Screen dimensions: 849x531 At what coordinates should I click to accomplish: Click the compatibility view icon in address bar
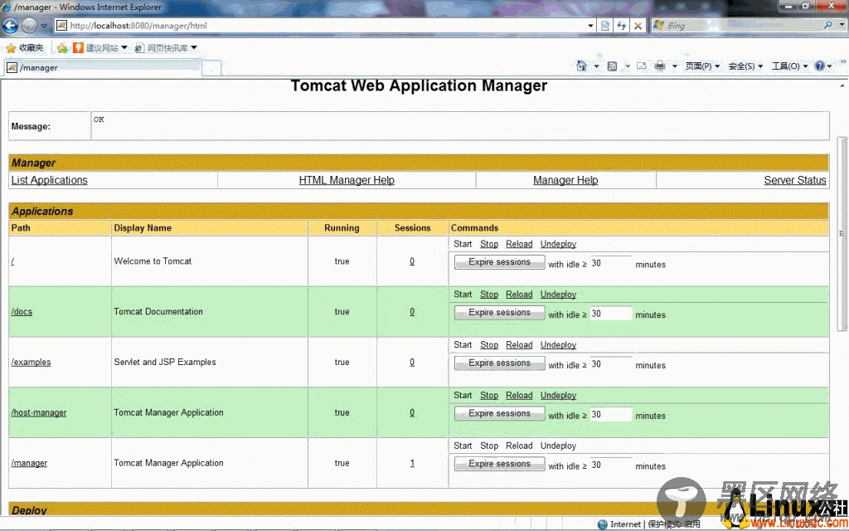click(604, 26)
